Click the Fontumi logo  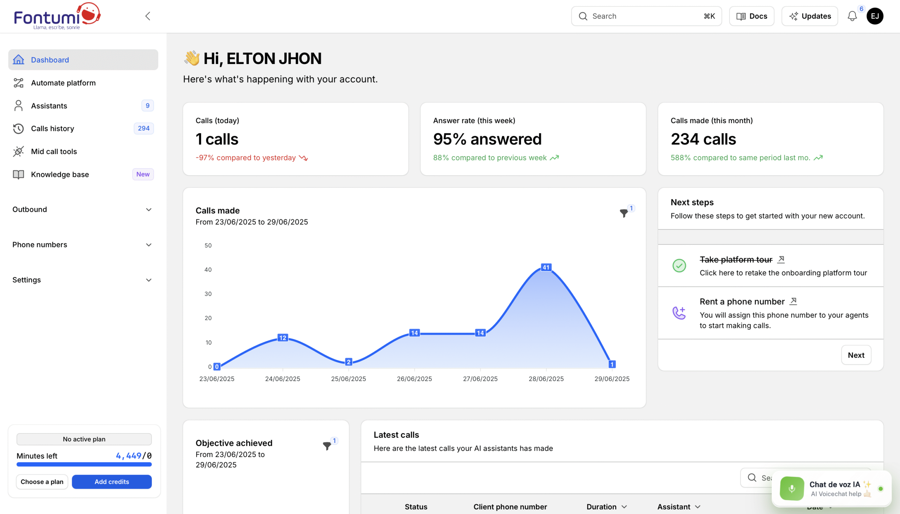(x=57, y=16)
